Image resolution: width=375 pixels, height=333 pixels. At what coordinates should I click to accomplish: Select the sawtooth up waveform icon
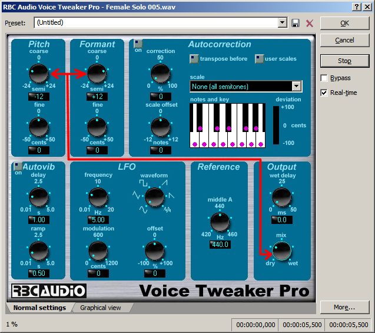[x=165, y=183]
